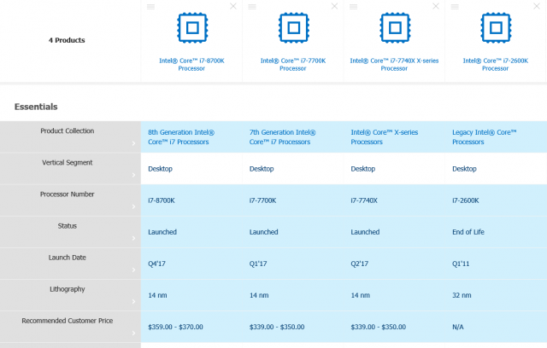Click the Vertical Segment row label
547x348 pixels.
[x=68, y=163]
